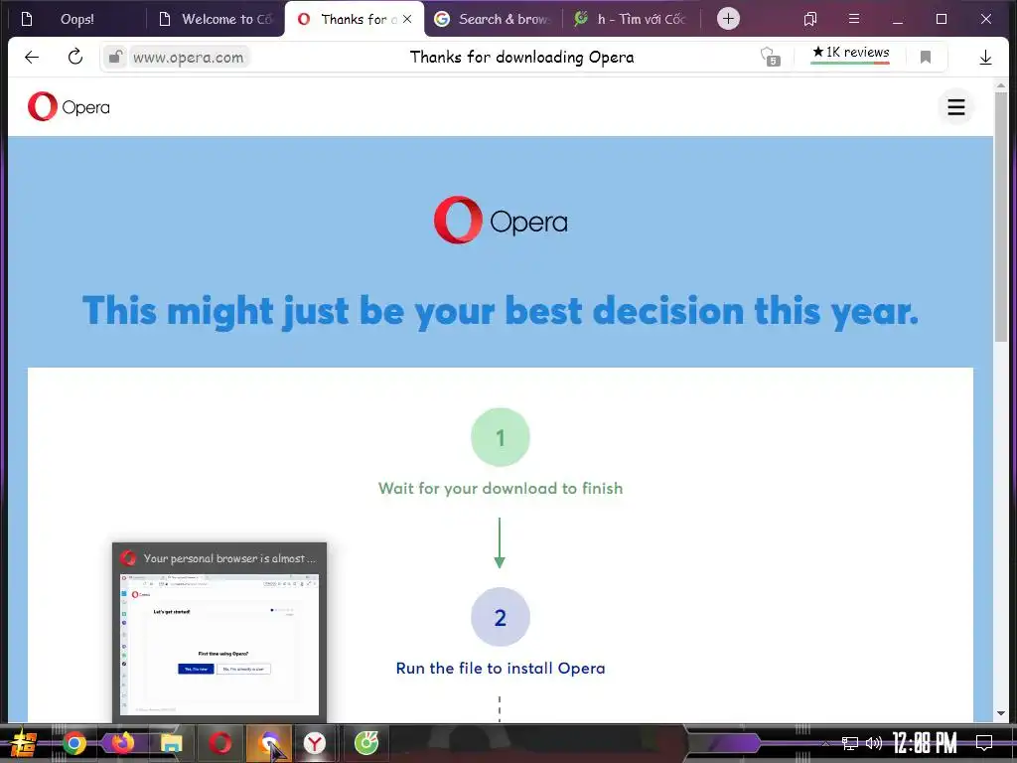The width and height of the screenshot is (1017, 763).
Task: Go back to previous page
Action: pyautogui.click(x=31, y=57)
